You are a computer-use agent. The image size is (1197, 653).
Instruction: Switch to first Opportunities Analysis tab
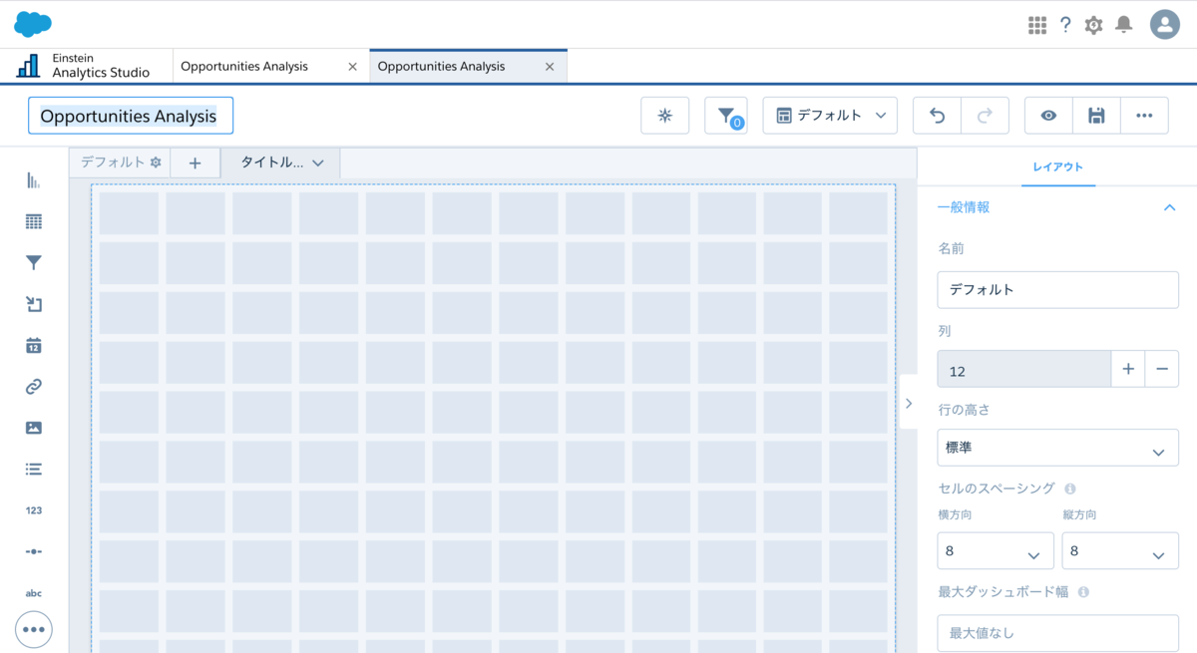pyautogui.click(x=244, y=67)
